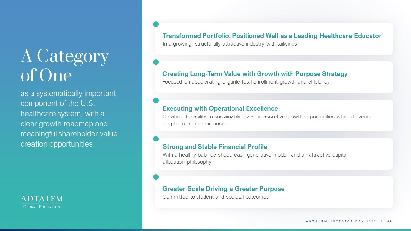Image resolution: width=411 pixels, height=231 pixels.
Task: Click 'In a growing, structurally attractive industry' text
Action: tap(230, 44)
